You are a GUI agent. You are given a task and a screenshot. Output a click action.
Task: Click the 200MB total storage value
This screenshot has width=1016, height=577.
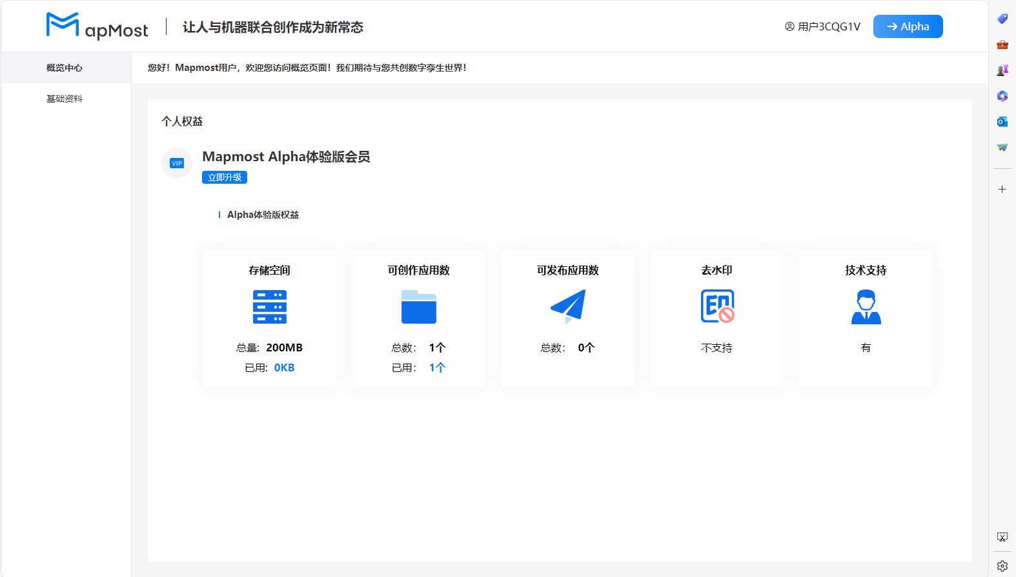pyautogui.click(x=284, y=347)
